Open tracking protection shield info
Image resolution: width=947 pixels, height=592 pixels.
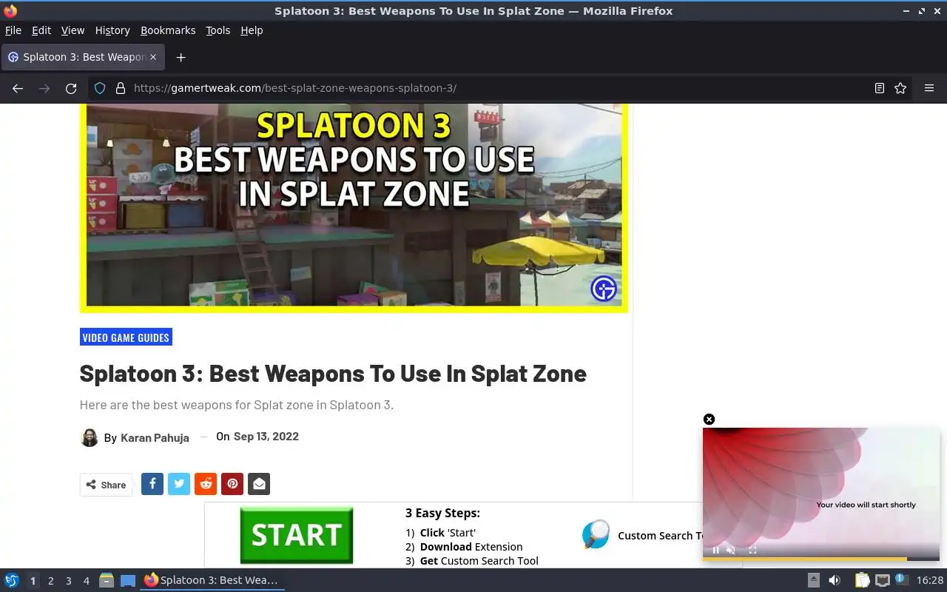click(100, 88)
